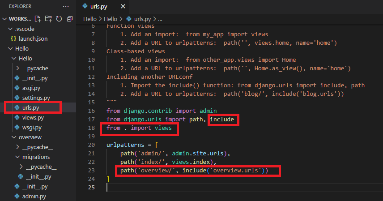The width and height of the screenshot is (383, 201).
Task: Collapse the WORKSPACE section header
Action: point(17,19)
